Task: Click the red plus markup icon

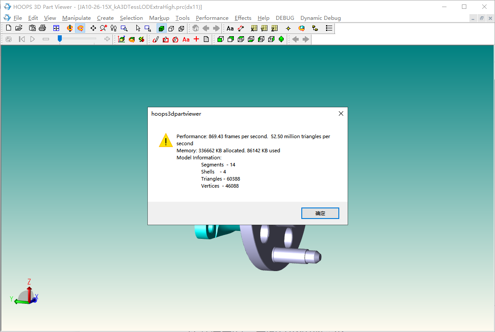Action: (196, 39)
